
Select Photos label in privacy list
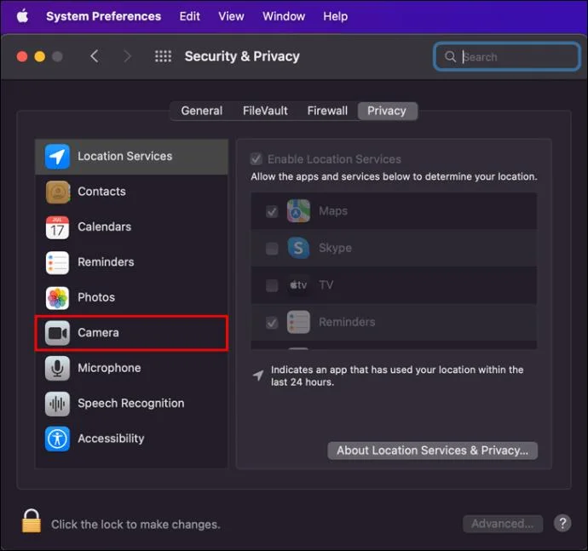pos(96,297)
